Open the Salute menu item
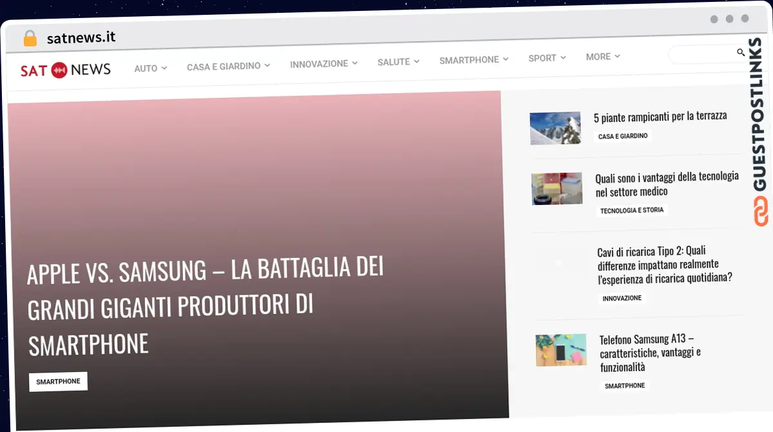Image resolution: width=773 pixels, height=432 pixels. (x=398, y=62)
